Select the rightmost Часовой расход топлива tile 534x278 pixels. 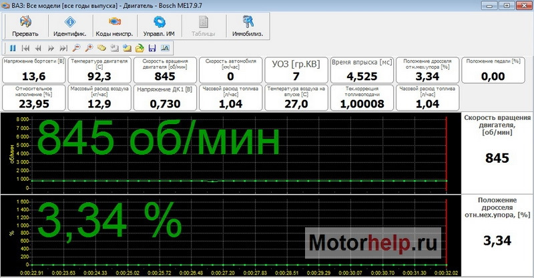tap(427, 97)
